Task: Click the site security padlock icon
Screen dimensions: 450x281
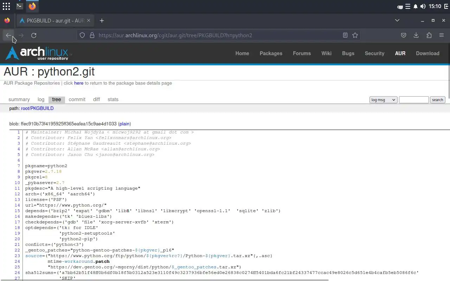Action: point(92,35)
